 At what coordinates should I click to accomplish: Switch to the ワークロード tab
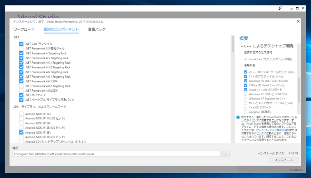pyautogui.click(x=24, y=29)
